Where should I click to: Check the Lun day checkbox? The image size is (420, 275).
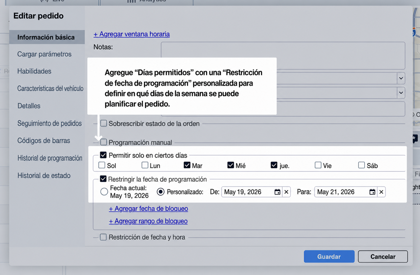point(145,165)
